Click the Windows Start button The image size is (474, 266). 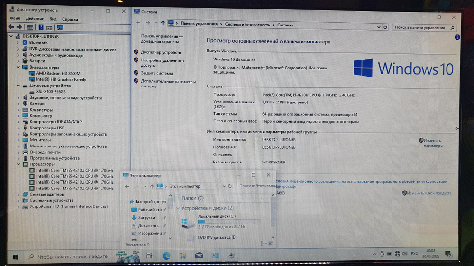tap(16, 257)
